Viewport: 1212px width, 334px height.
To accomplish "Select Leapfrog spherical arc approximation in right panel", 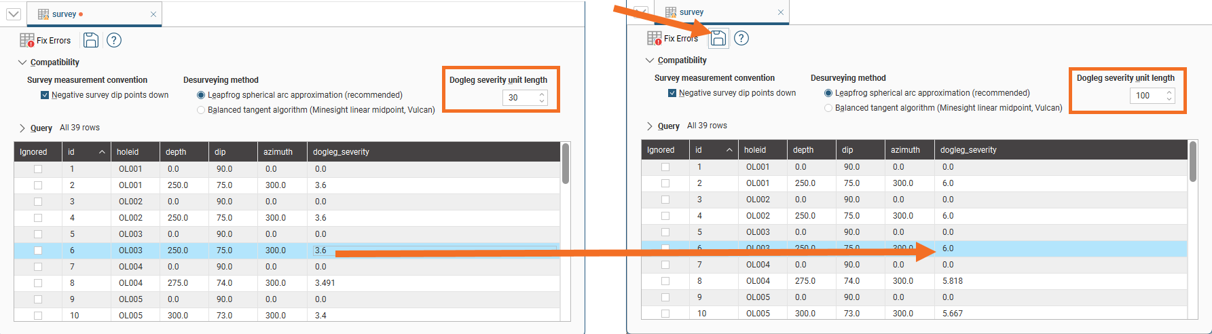I will click(828, 93).
